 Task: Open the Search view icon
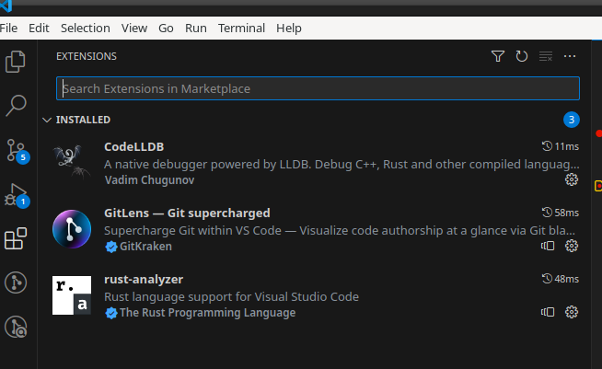(16, 106)
